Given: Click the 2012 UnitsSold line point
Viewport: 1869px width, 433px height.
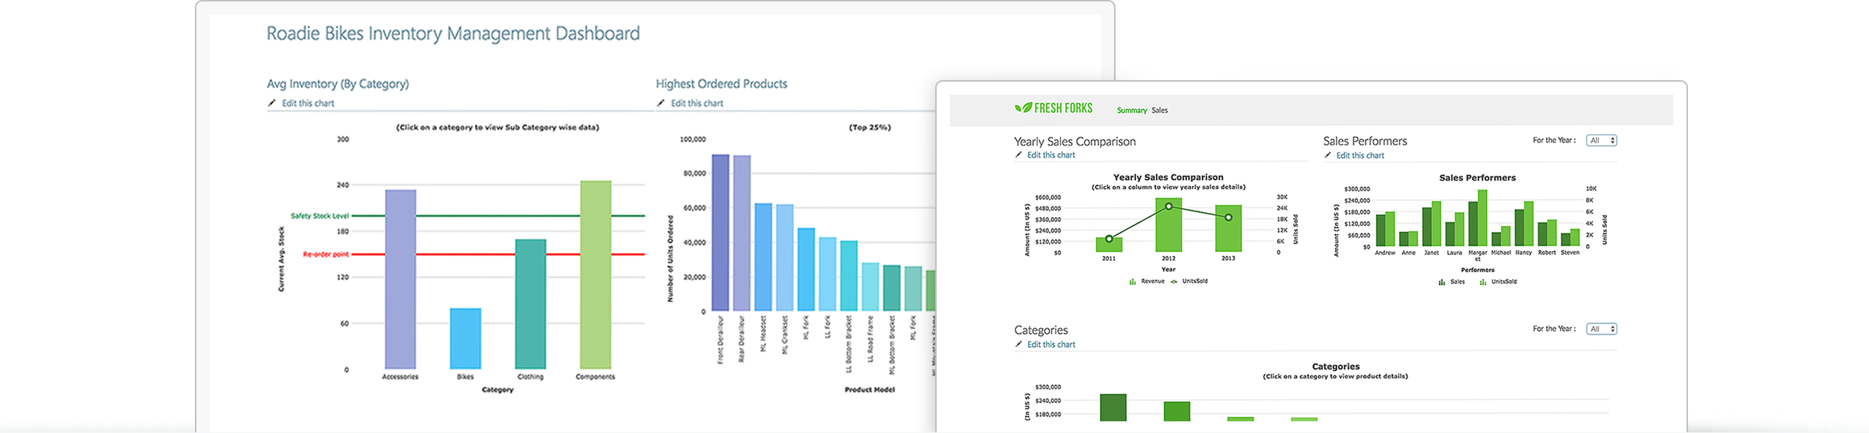Looking at the screenshot, I should coord(1169,206).
